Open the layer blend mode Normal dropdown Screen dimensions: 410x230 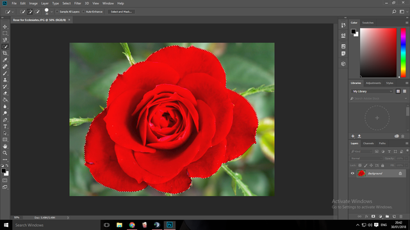pyautogui.click(x=366, y=158)
